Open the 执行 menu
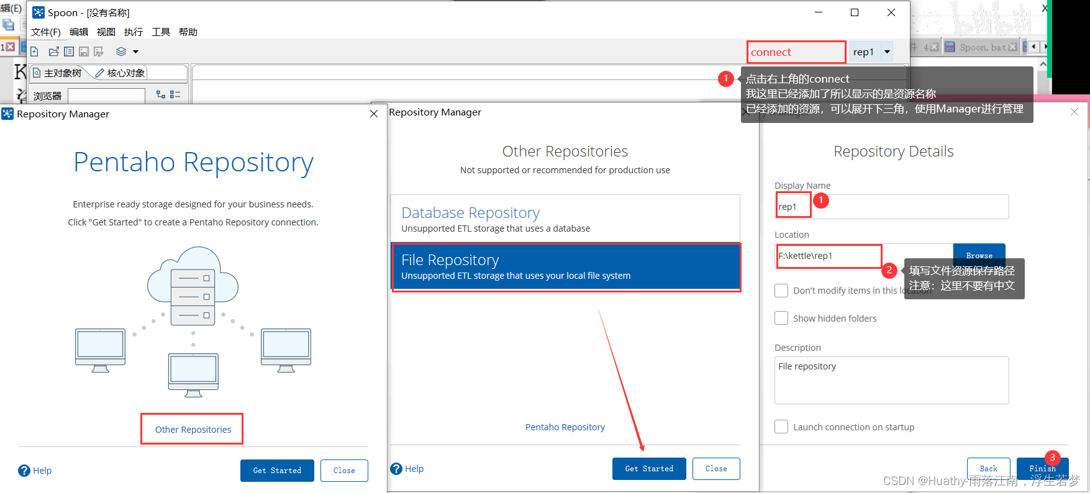 pyautogui.click(x=134, y=32)
